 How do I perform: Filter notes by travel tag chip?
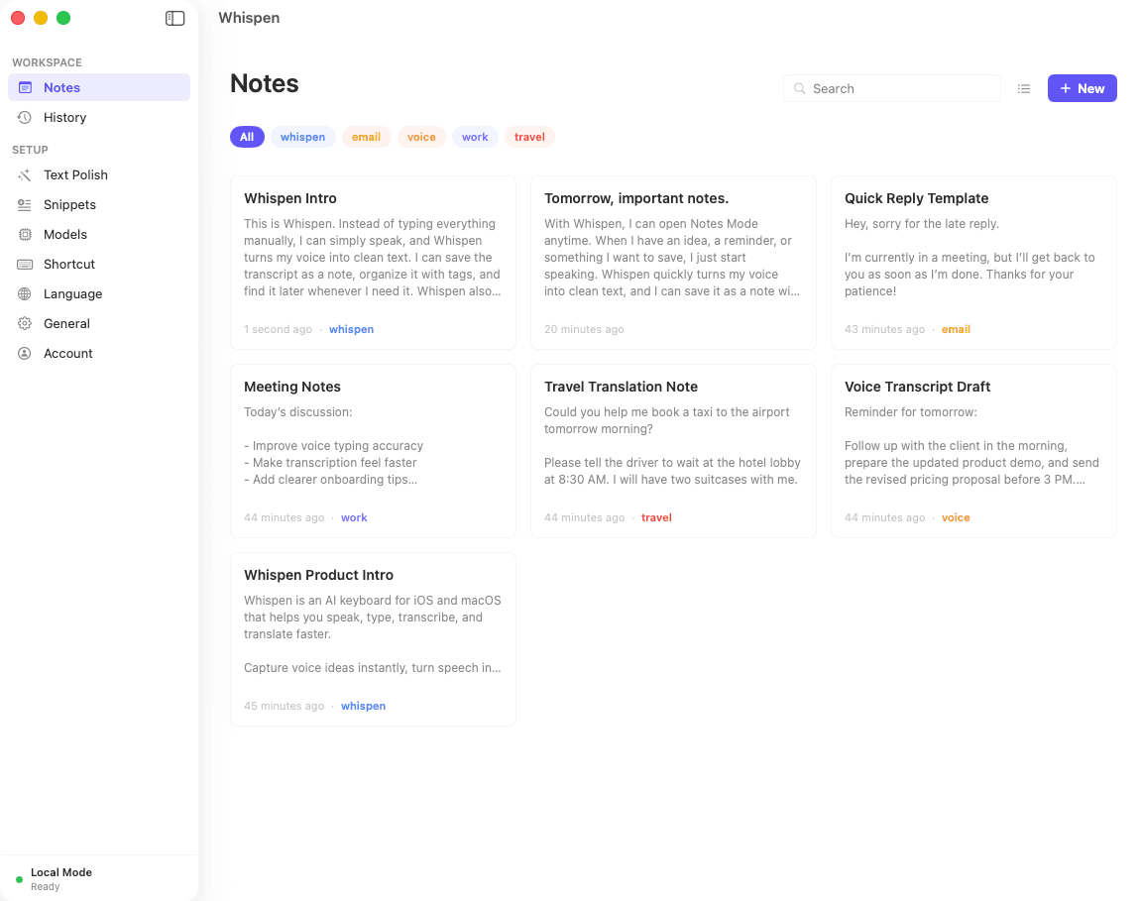[529, 137]
